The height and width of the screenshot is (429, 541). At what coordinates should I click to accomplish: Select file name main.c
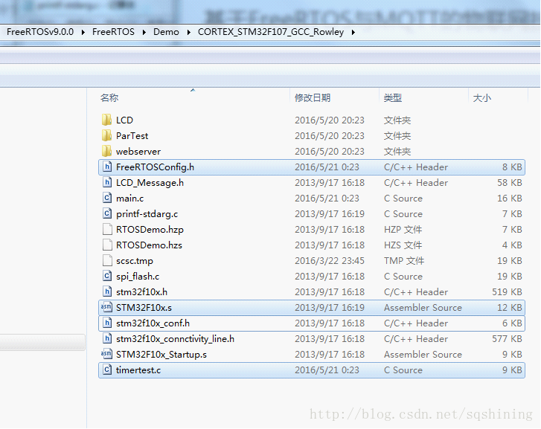pos(129,199)
